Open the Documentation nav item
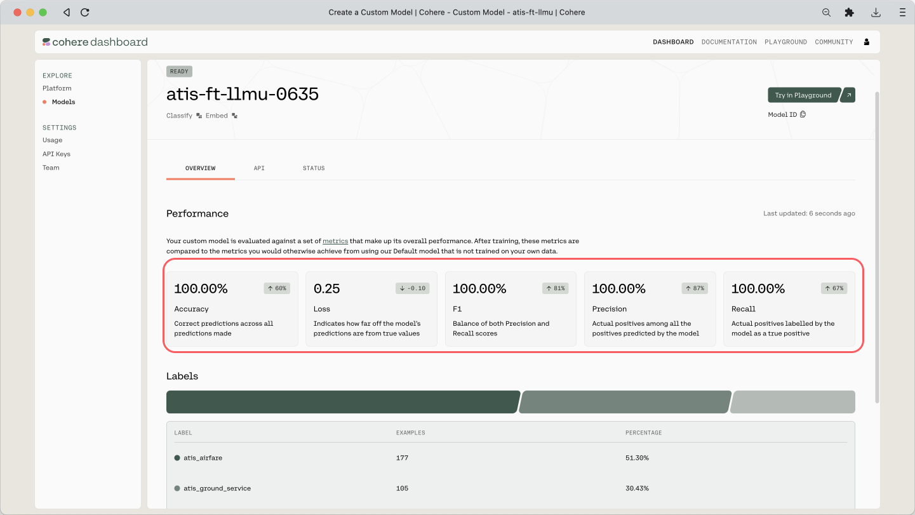The image size is (915, 515). pyautogui.click(x=729, y=42)
